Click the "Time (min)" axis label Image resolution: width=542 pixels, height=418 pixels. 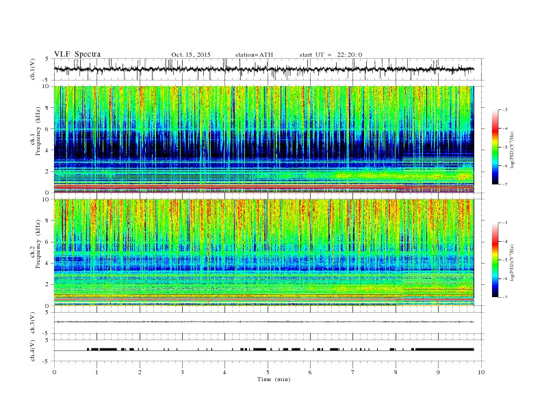pos(274,379)
